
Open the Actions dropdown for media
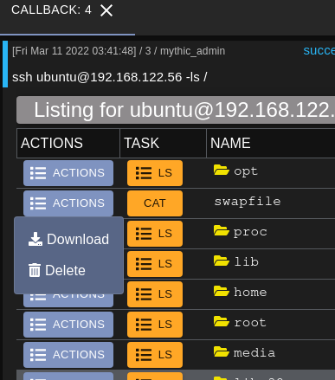pos(68,355)
